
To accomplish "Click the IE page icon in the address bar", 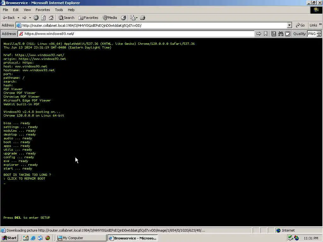I will click(x=19, y=25).
